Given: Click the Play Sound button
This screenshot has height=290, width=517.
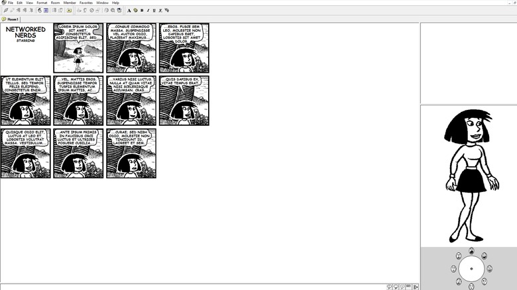Looking at the screenshot, I should pyautogui.click(x=415, y=287).
